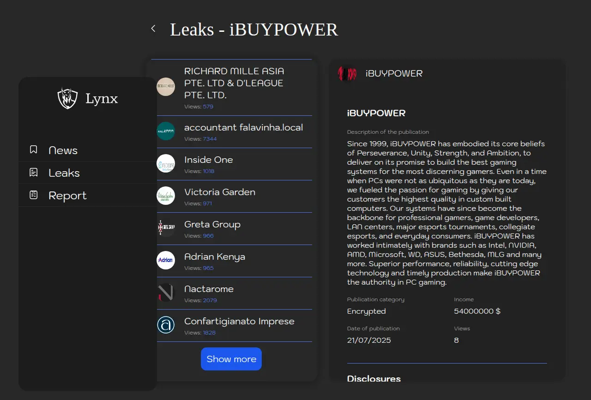Click the Confartigianato Imprese logo icon
The image size is (591, 400).
click(166, 325)
